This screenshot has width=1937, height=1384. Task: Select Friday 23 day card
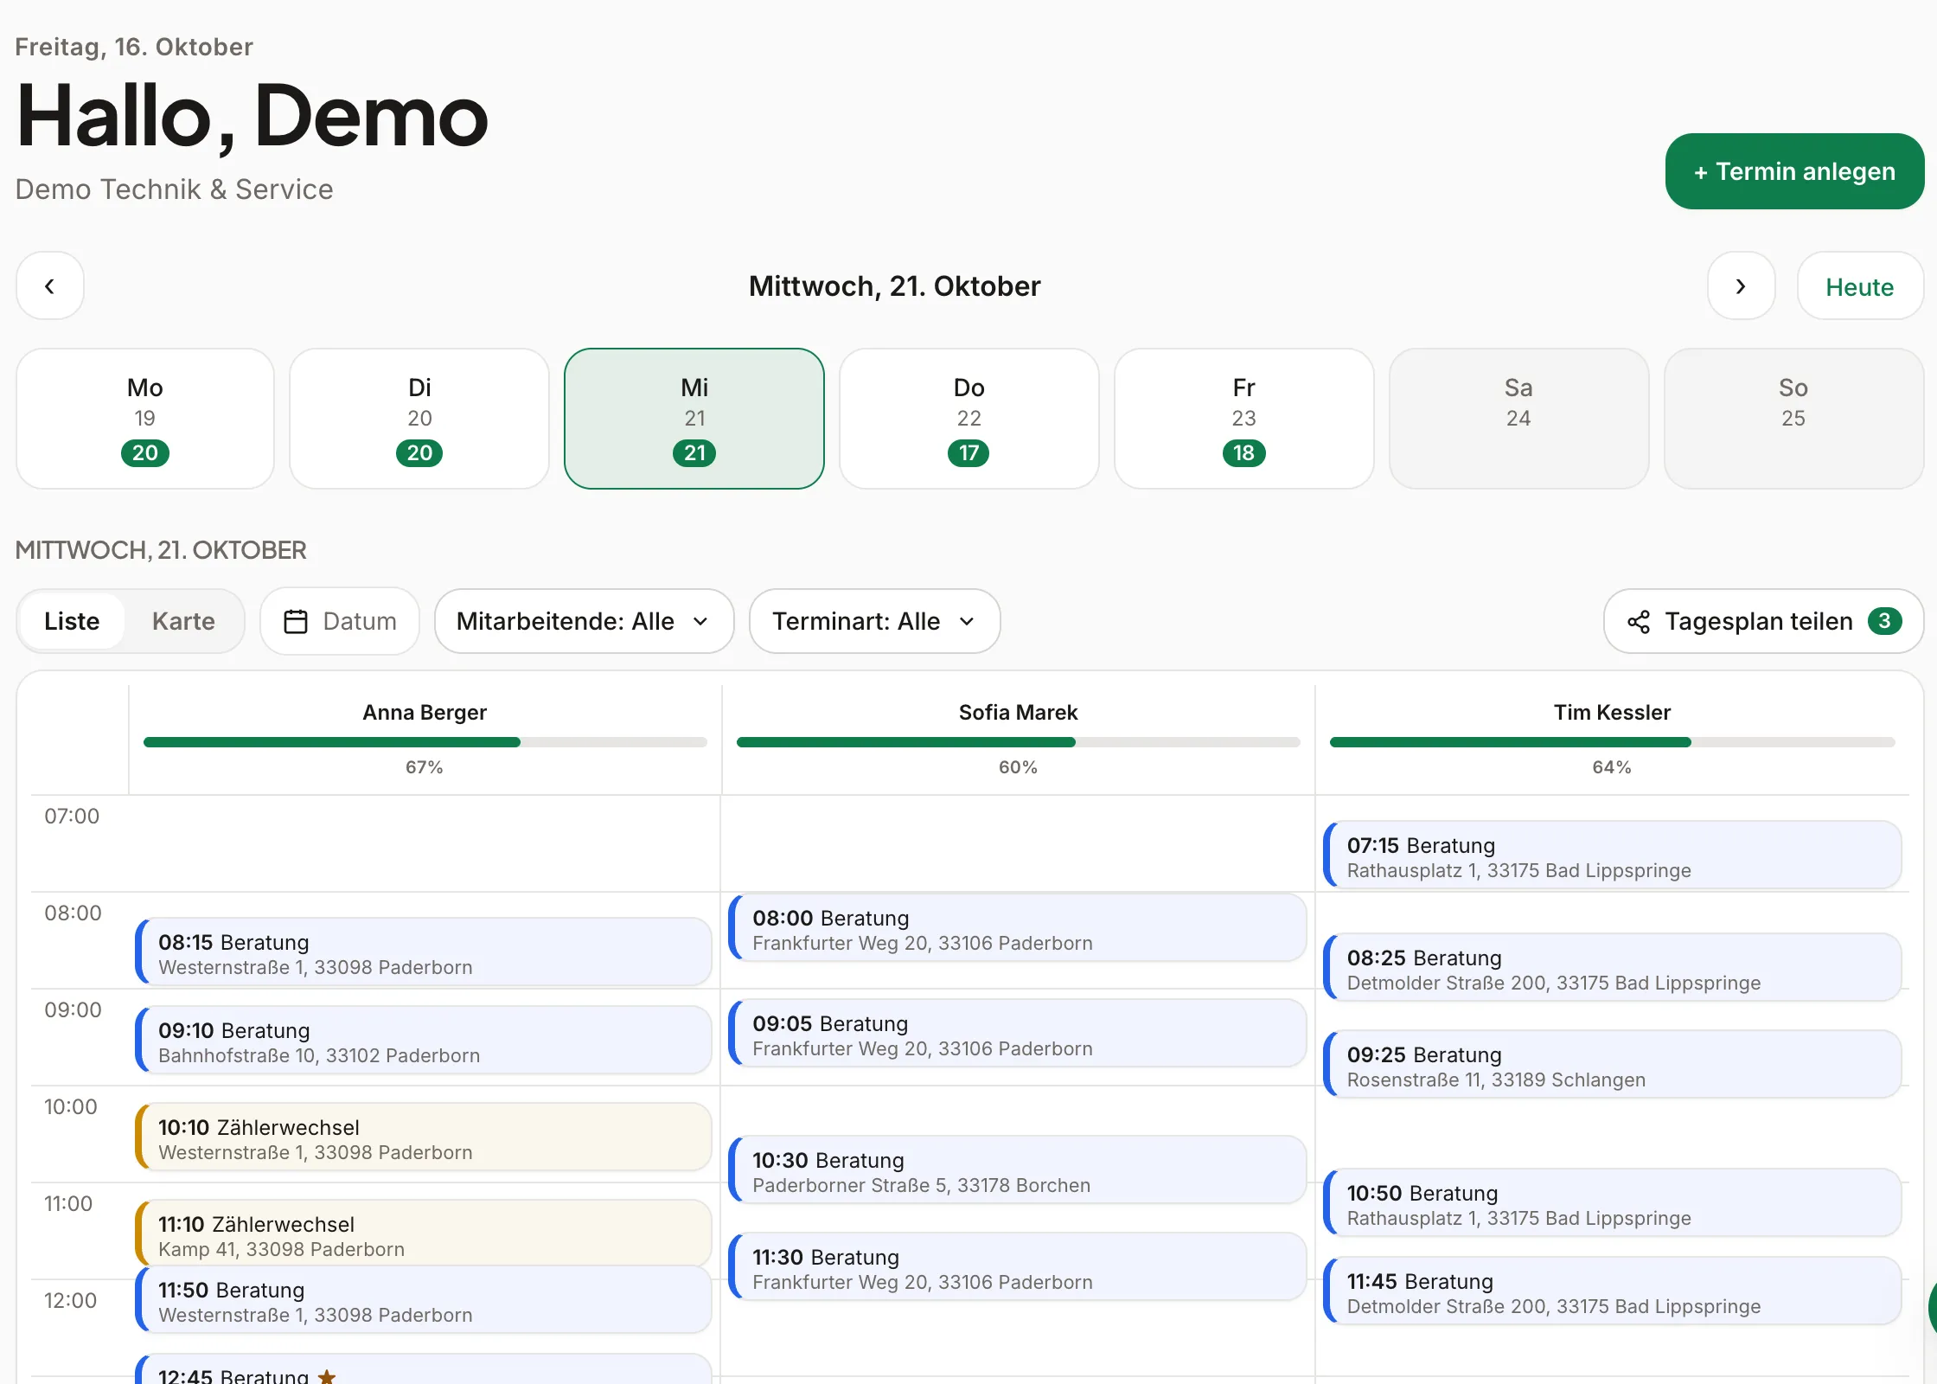(x=1243, y=419)
